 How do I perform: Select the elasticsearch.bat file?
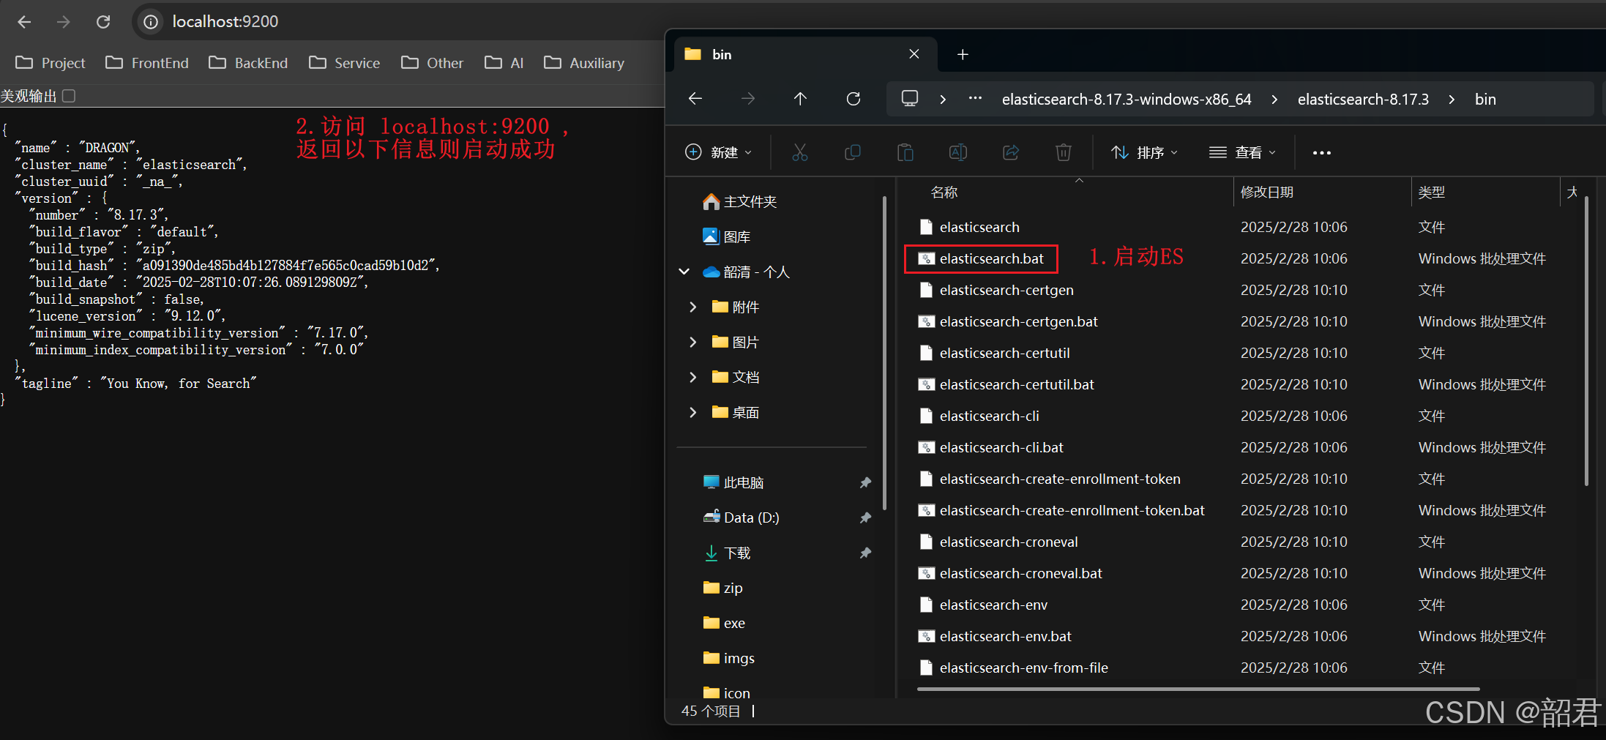coord(981,258)
